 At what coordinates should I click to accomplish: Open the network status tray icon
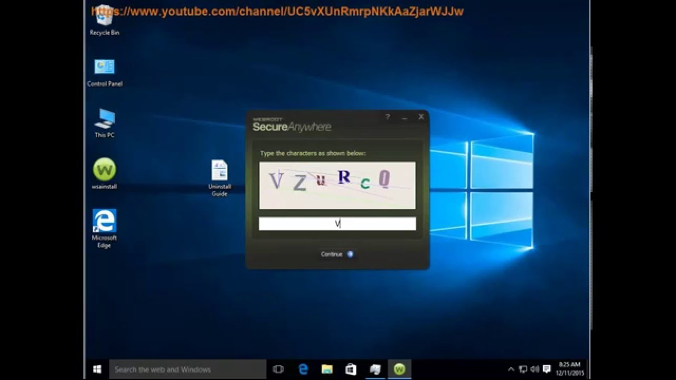click(523, 369)
